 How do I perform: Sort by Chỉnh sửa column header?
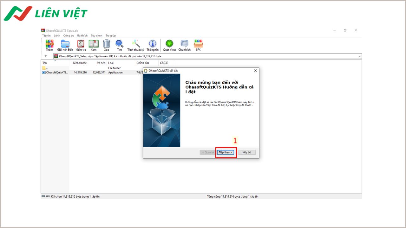point(147,63)
